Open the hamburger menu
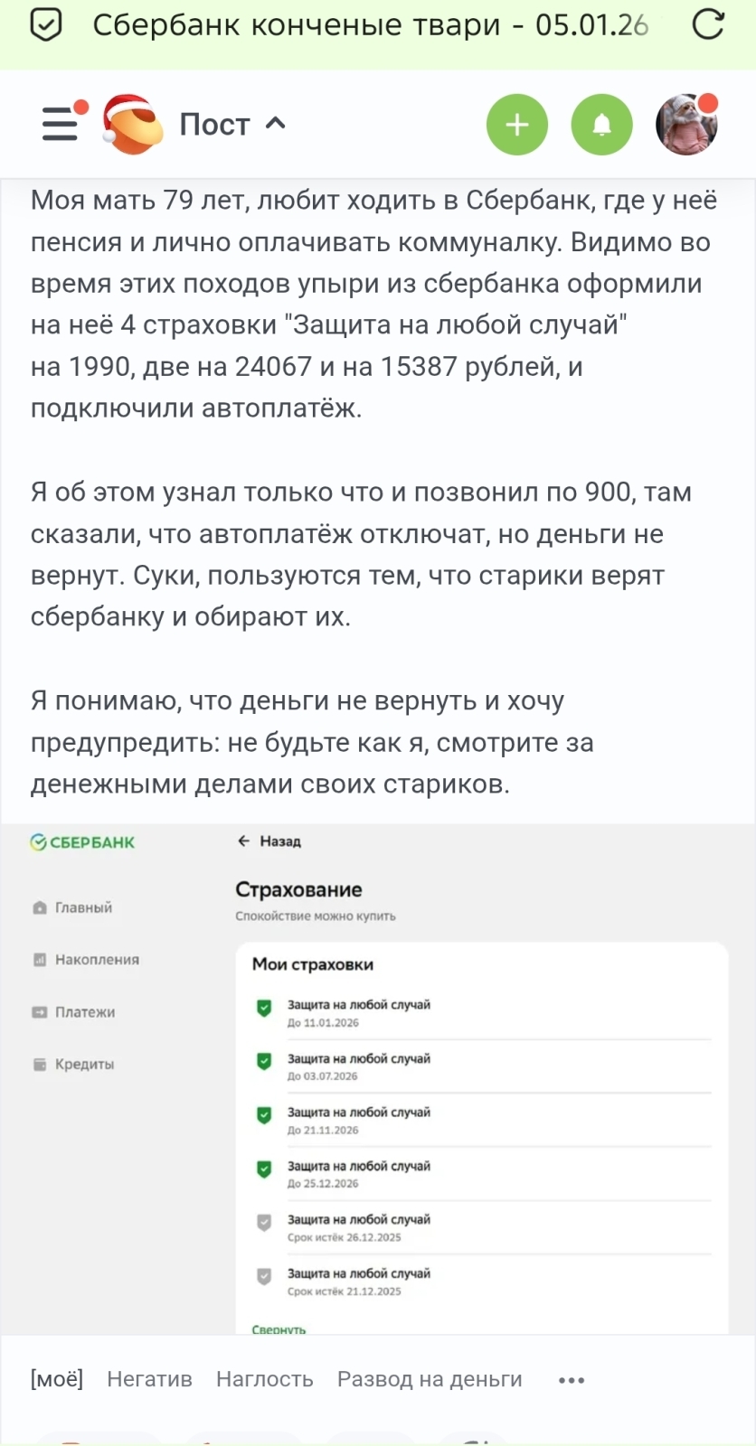This screenshot has height=1446, width=756. [x=61, y=124]
